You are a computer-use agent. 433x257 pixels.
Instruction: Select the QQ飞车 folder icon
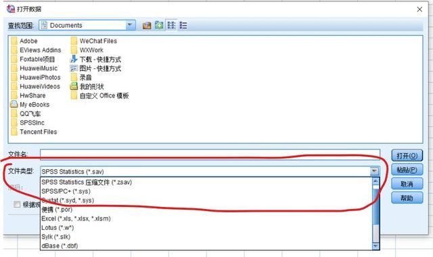point(14,114)
